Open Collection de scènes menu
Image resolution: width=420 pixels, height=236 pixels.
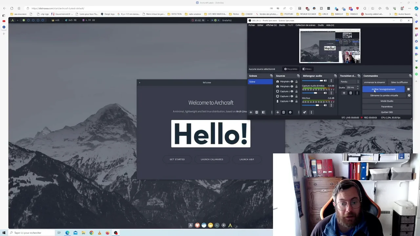[x=305, y=25]
